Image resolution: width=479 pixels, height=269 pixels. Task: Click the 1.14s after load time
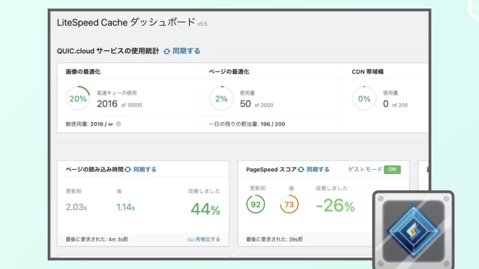pyautogui.click(x=125, y=207)
